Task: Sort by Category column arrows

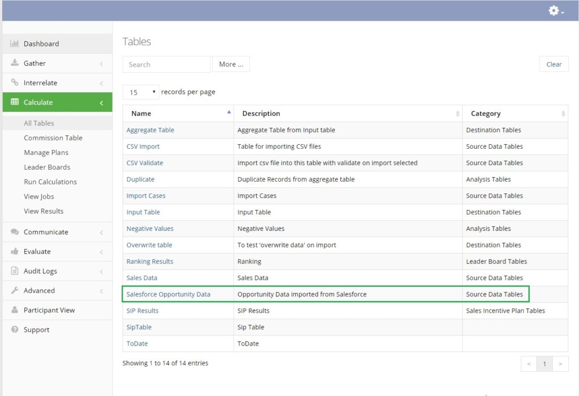Action: tap(563, 113)
